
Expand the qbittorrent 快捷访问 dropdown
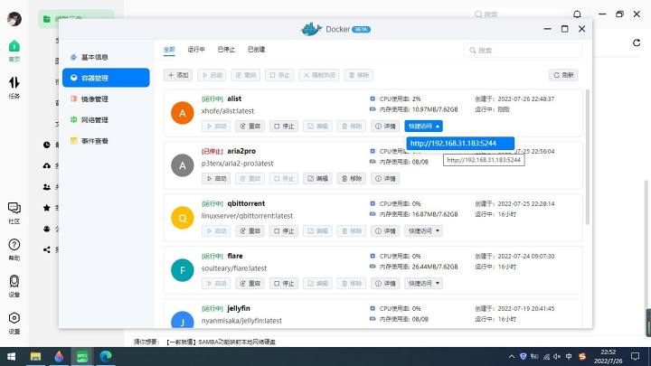[x=423, y=230]
